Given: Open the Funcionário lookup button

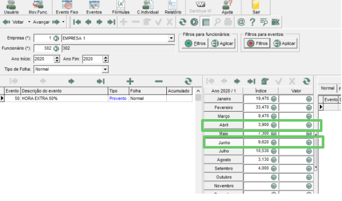Looking at the screenshot, I should 56,48.
